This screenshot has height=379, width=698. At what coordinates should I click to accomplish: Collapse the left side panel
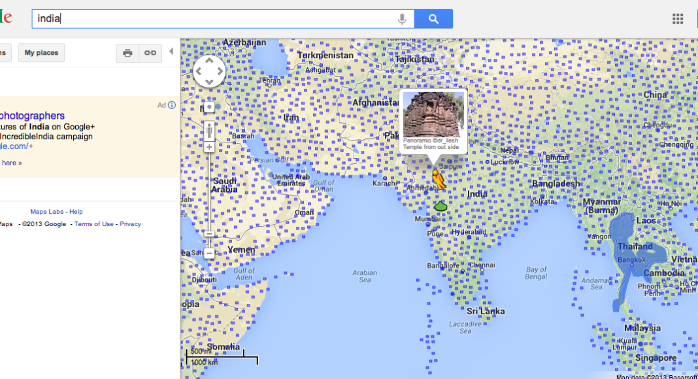tap(171, 52)
